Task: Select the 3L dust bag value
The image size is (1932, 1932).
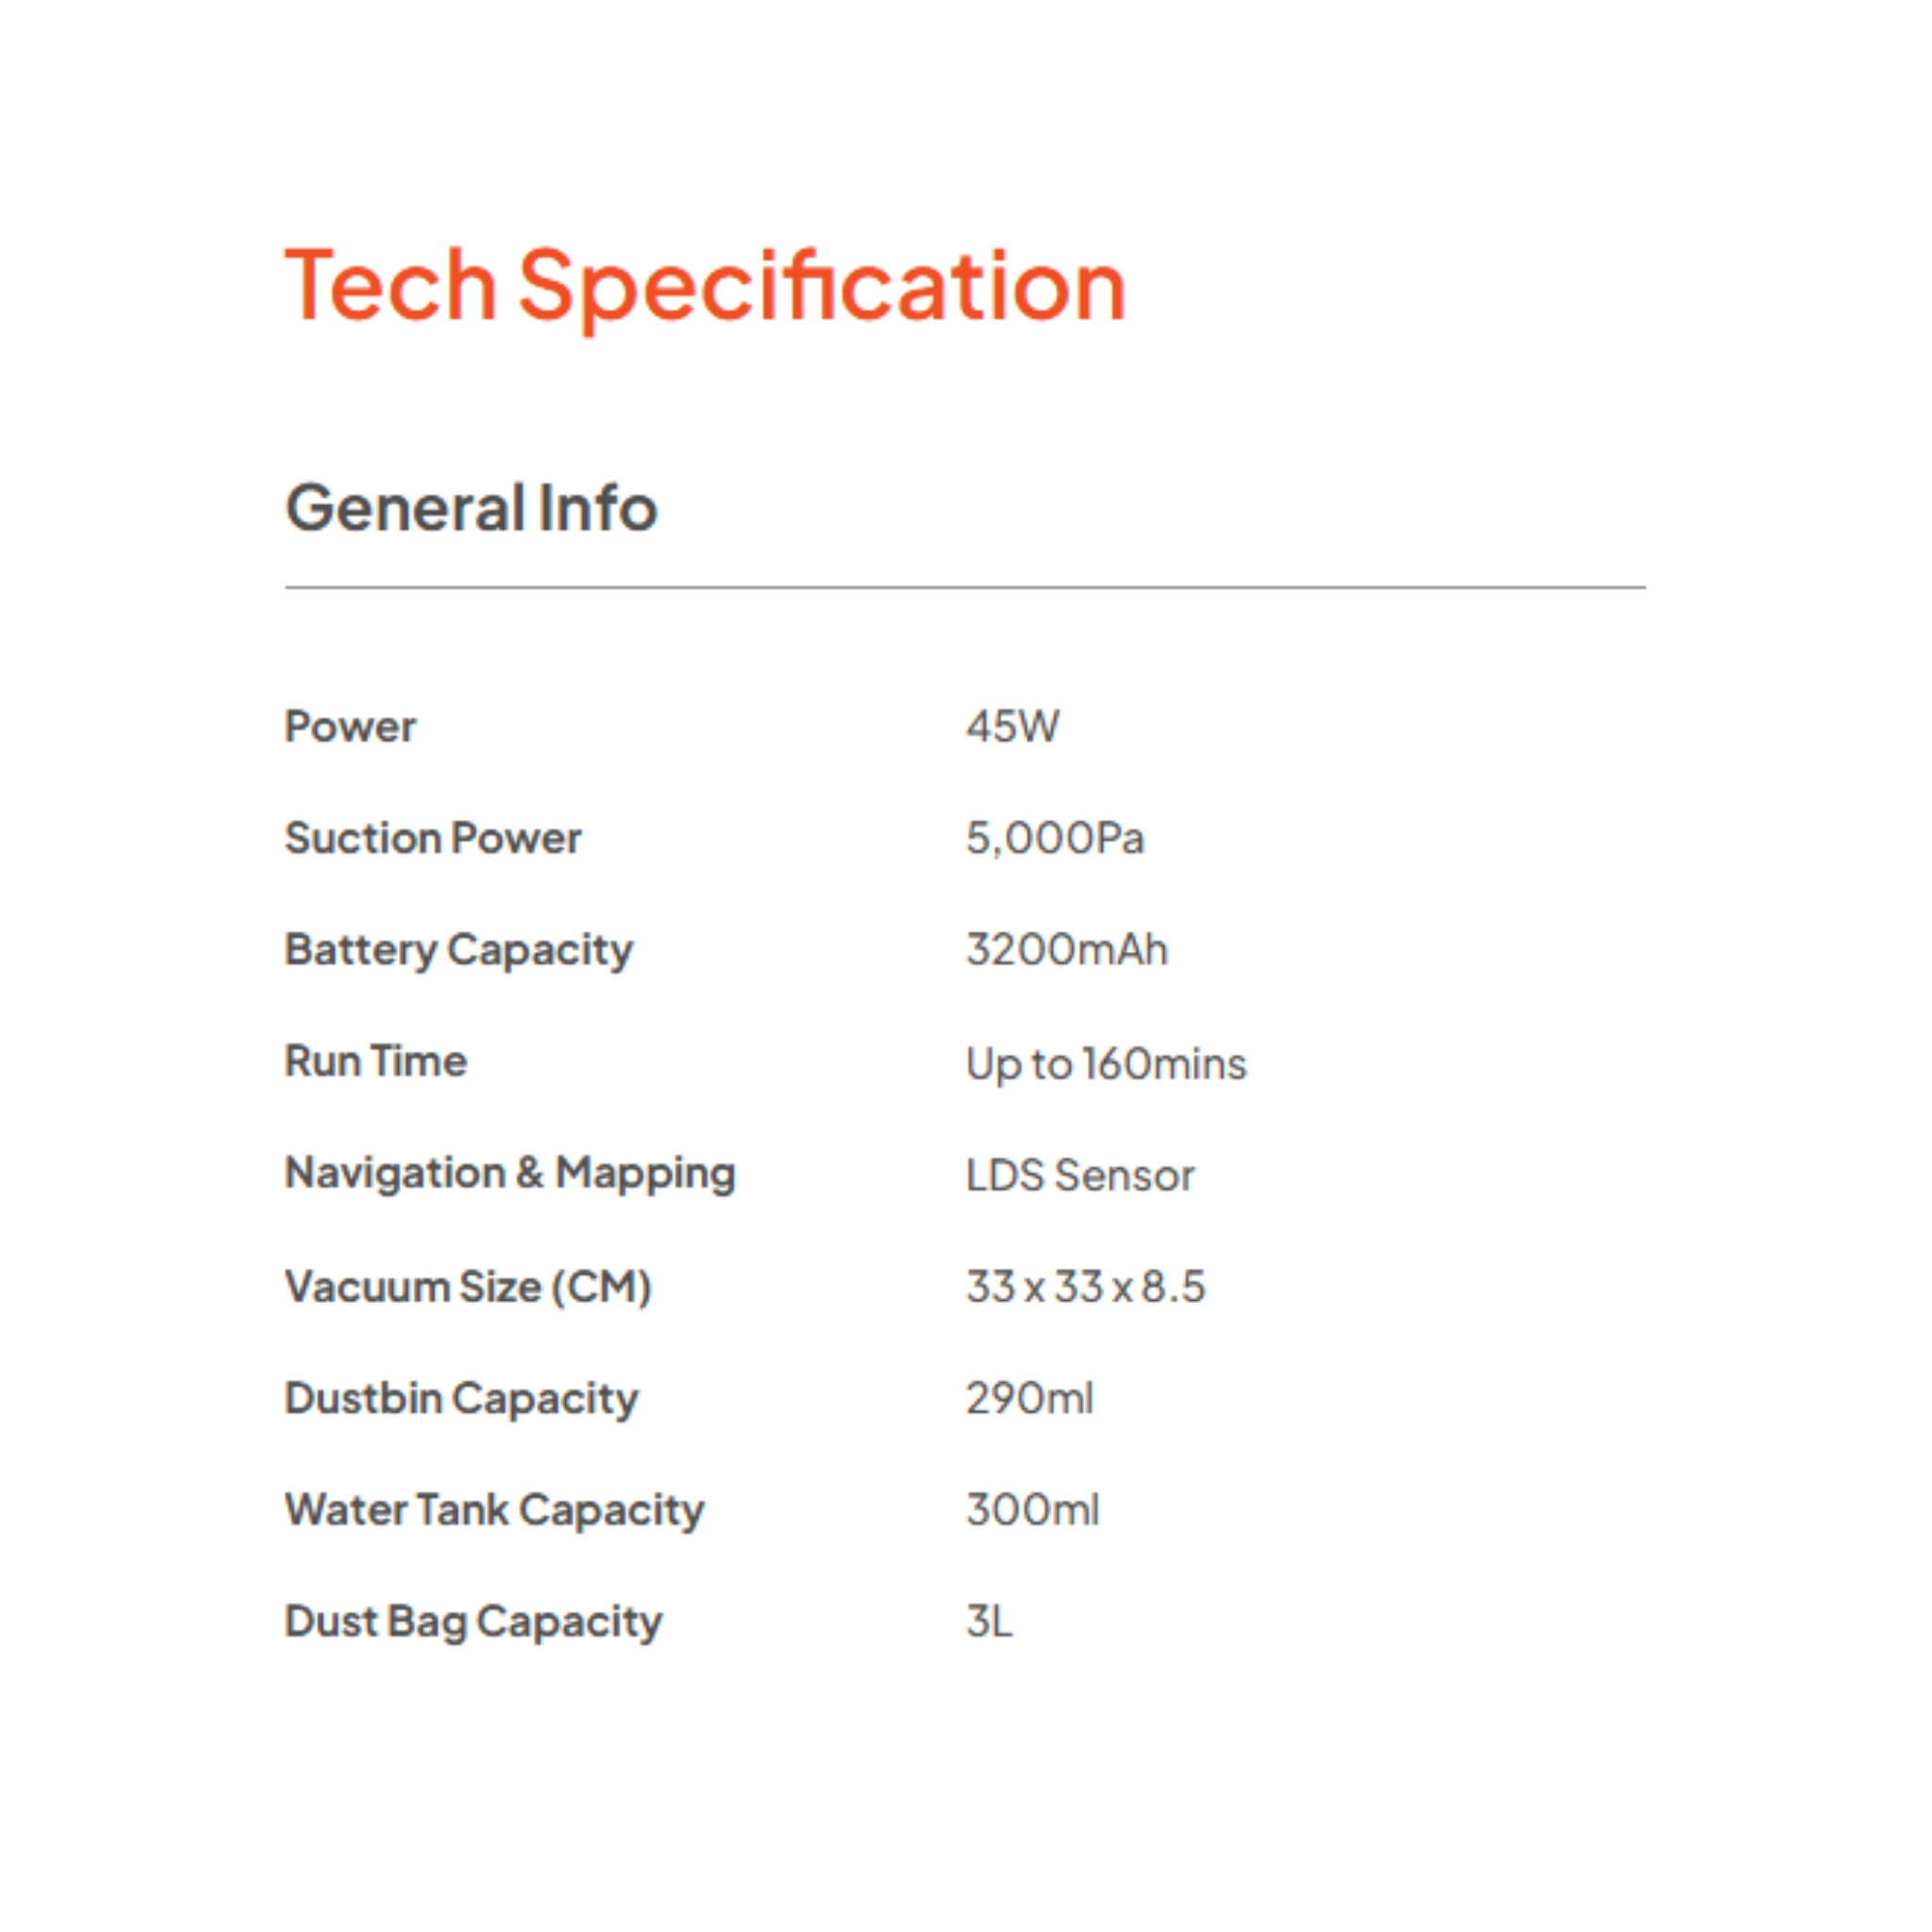Action: (989, 1622)
